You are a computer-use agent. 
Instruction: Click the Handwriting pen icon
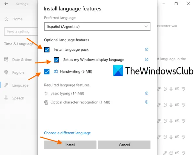pos(56,71)
